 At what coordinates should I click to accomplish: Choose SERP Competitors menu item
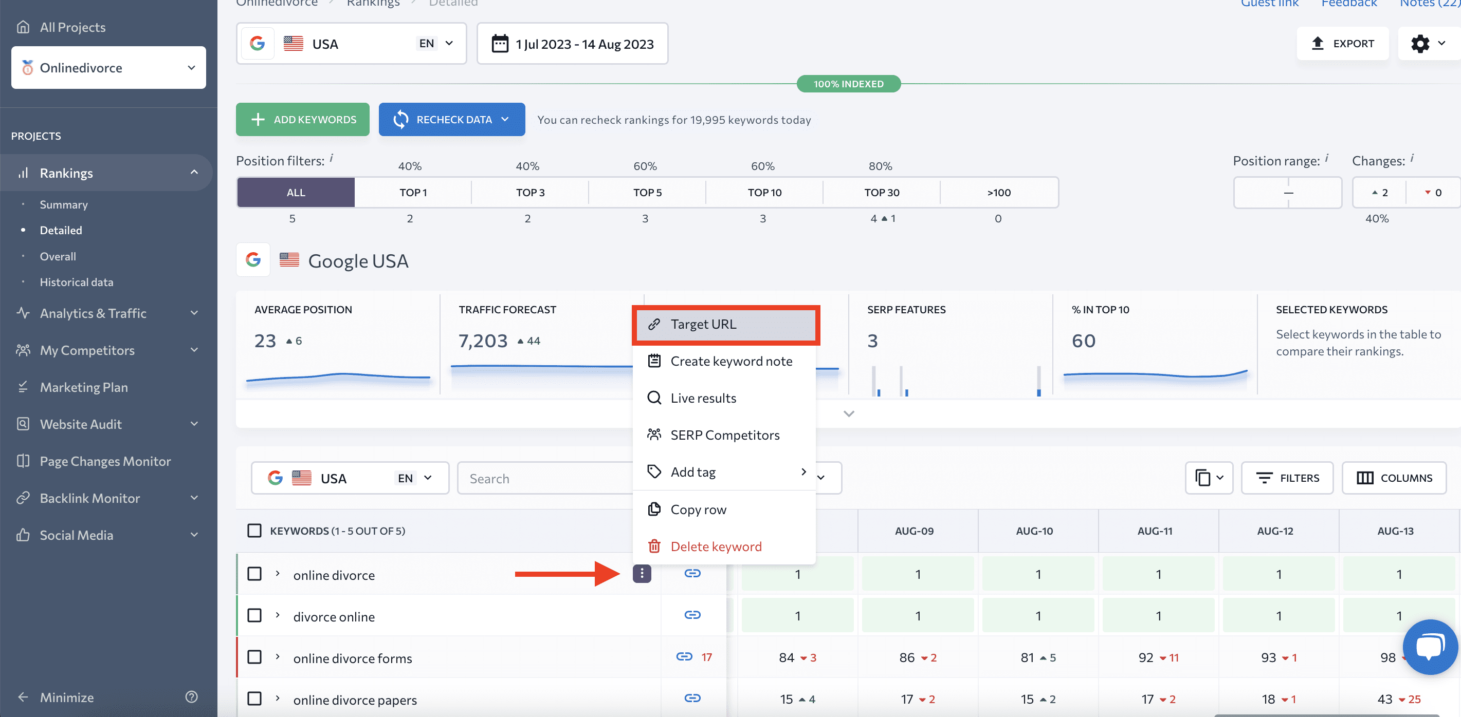tap(724, 435)
